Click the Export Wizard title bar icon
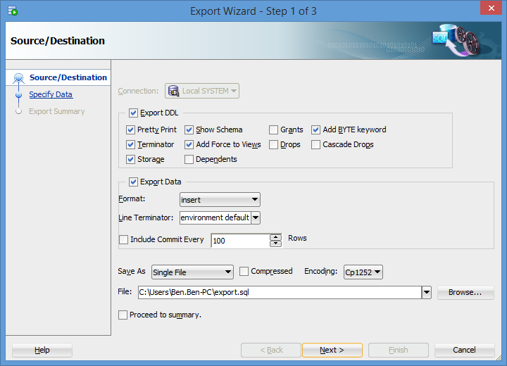 (x=13, y=11)
